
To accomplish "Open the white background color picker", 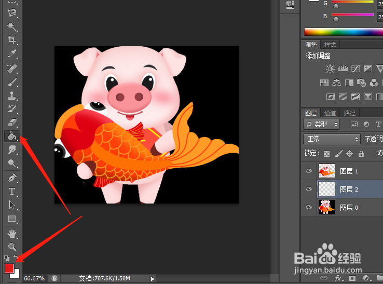I will pyautogui.click(x=17, y=276).
